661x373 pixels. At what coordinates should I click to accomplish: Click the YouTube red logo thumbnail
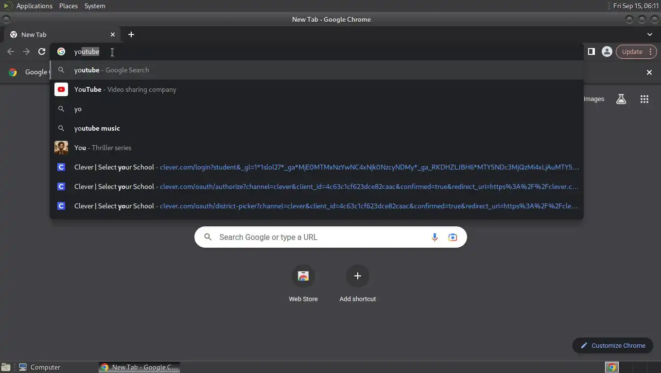[x=61, y=89]
